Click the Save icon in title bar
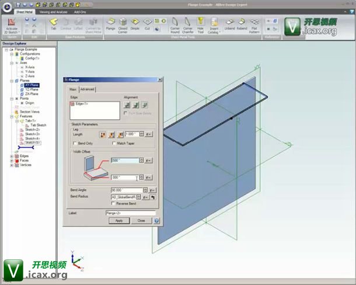The height and width of the screenshot is (285, 356). click(18, 5)
